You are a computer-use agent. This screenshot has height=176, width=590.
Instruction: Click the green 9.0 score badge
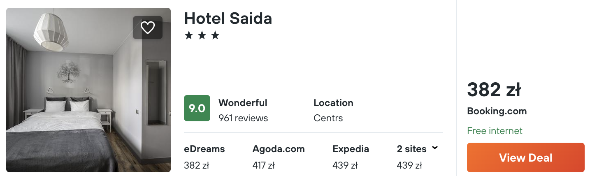pos(197,109)
